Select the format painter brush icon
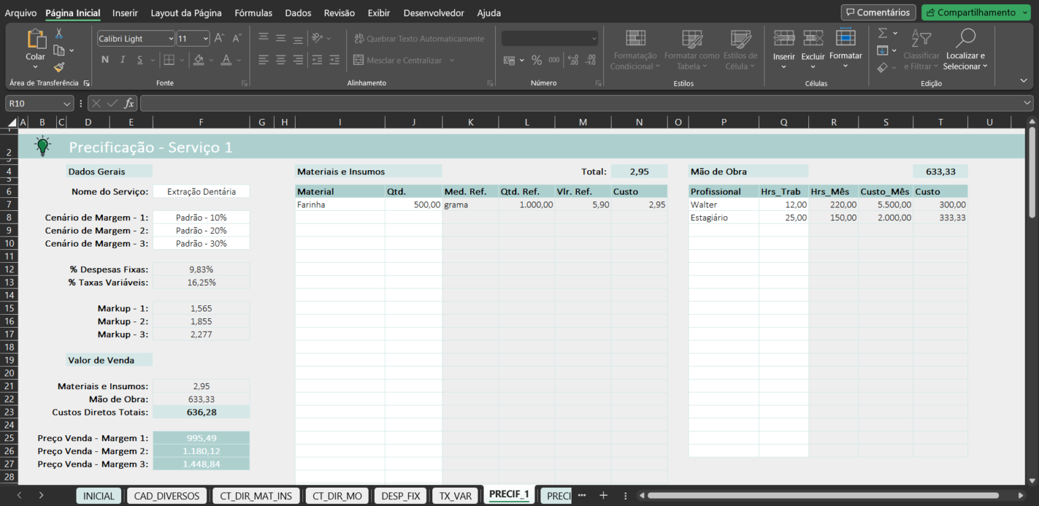Image resolution: width=1039 pixels, height=506 pixels. [59, 67]
